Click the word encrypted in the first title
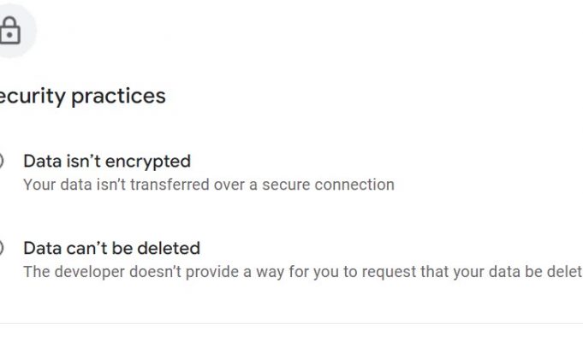Screen dimensions: 583x342 pyautogui.click(x=148, y=162)
